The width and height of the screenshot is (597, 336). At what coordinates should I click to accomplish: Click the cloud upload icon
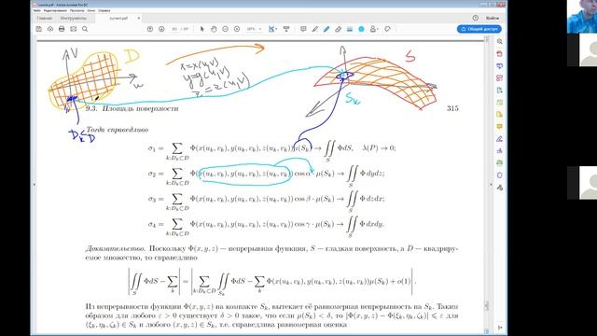point(50,29)
